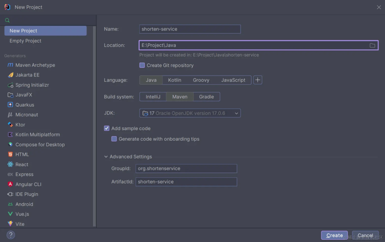Open help with the question mark icon
The width and height of the screenshot is (385, 242).
coord(11,235)
